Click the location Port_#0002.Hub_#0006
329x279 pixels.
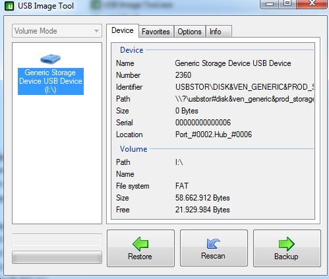tap(214, 135)
